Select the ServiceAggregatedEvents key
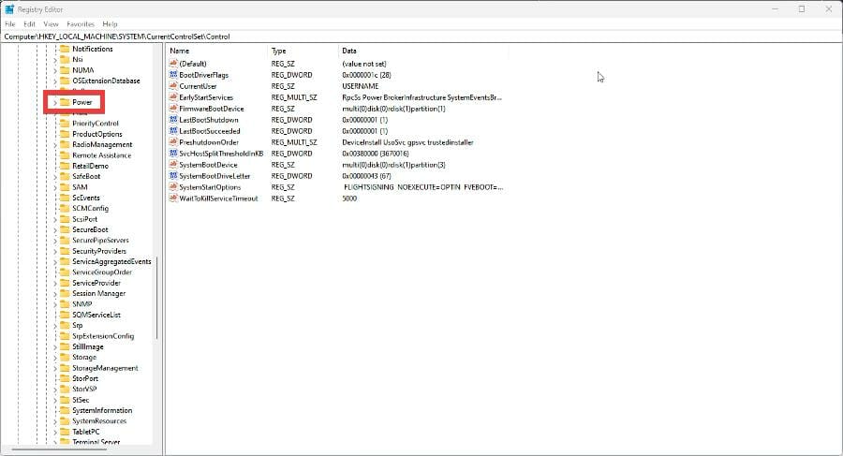Viewport: 843px width, 456px height. coord(111,262)
